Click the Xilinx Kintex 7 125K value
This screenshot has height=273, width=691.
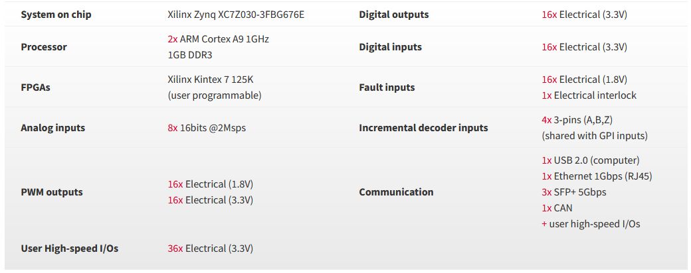click(x=211, y=80)
